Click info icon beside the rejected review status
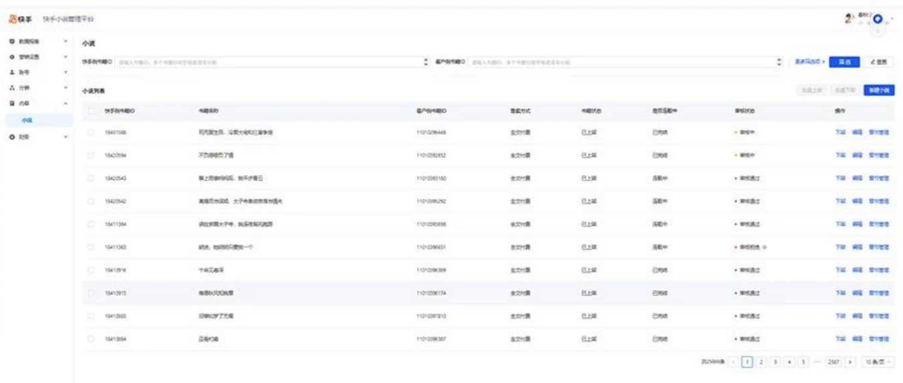The image size is (903, 383). point(764,247)
